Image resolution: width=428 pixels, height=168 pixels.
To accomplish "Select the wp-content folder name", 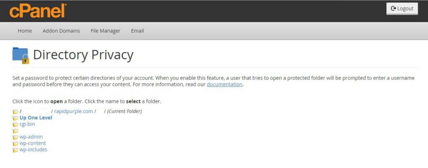I will coord(33,143).
